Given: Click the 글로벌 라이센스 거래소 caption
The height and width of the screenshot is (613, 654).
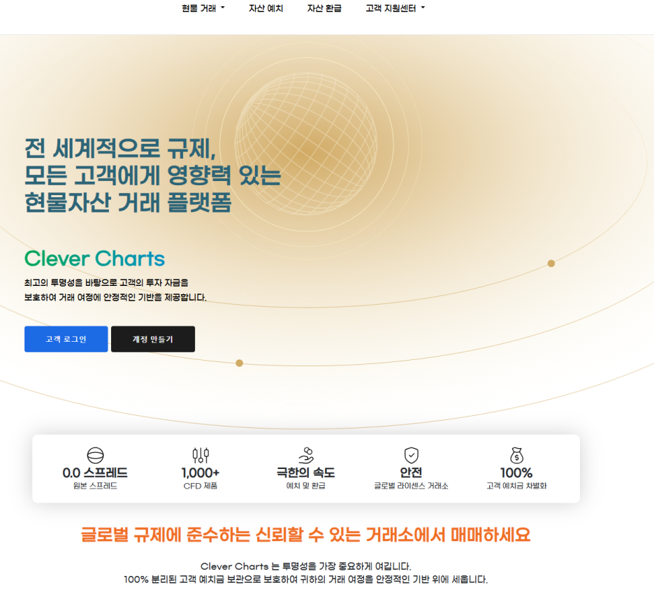Looking at the screenshot, I should point(412,486).
